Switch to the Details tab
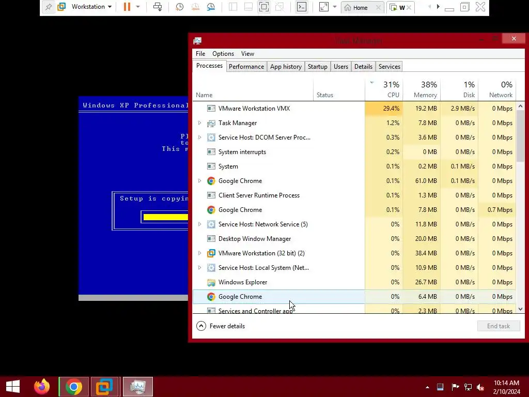 pos(363,67)
